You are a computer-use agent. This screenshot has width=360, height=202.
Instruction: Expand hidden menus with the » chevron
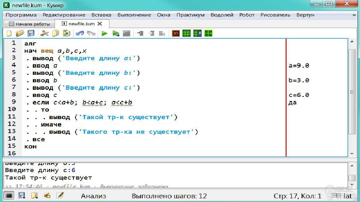click(x=354, y=15)
